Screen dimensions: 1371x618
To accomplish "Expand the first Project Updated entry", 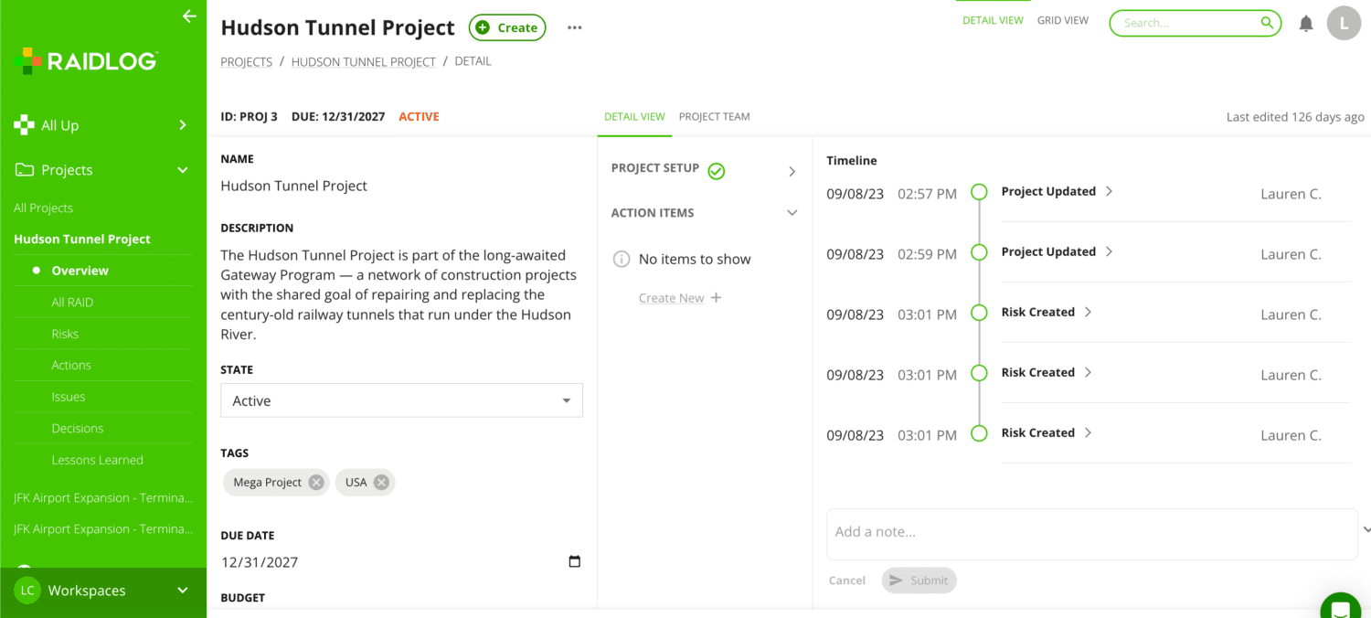I will 1109,191.
